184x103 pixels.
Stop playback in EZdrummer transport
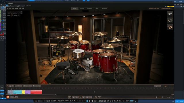(77, 97)
